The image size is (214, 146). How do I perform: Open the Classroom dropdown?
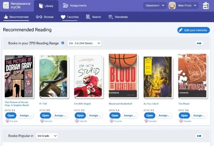(155, 6)
